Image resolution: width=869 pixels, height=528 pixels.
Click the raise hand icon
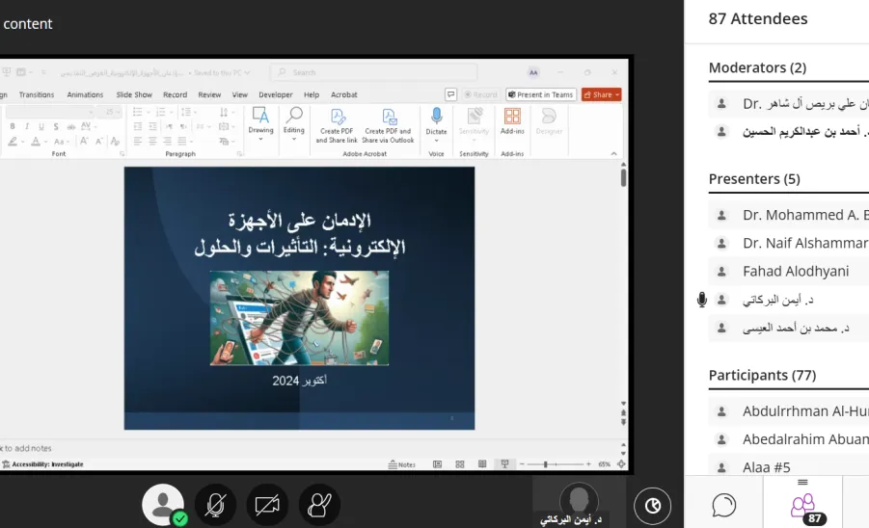[x=319, y=505]
